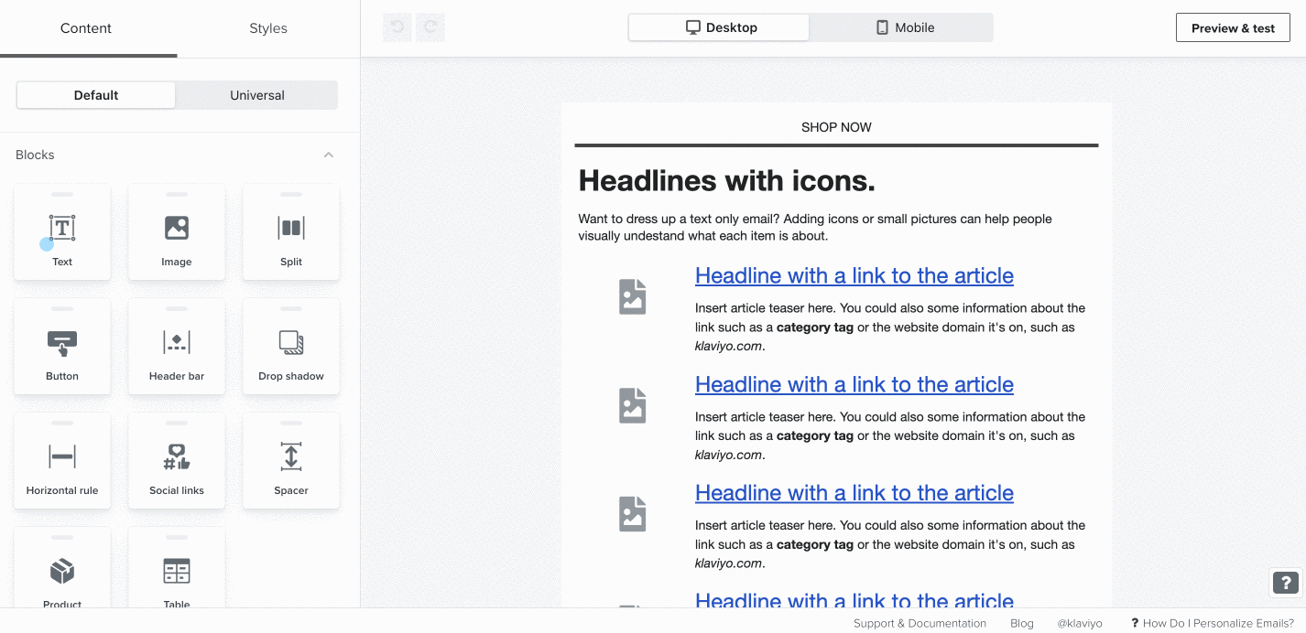
Task: Click the Undo arrow button
Action: (x=397, y=27)
